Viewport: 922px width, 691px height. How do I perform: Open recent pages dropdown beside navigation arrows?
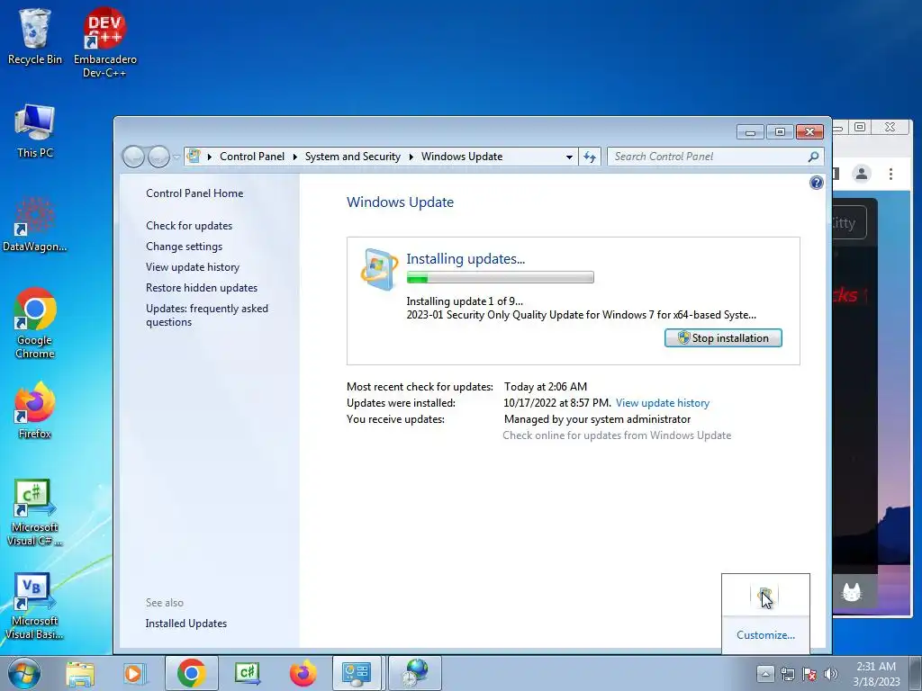(176, 157)
